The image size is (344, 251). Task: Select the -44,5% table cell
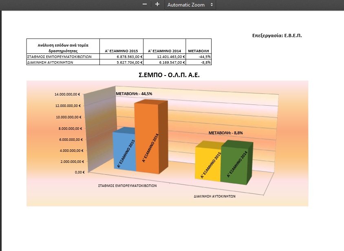[x=199, y=56]
